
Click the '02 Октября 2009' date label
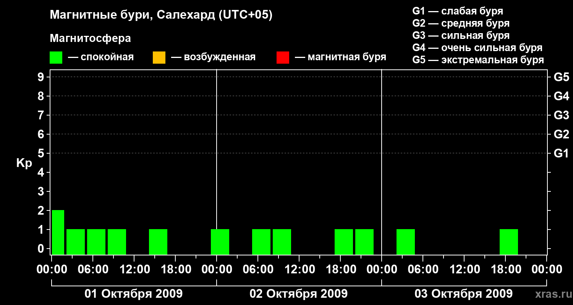point(299,294)
